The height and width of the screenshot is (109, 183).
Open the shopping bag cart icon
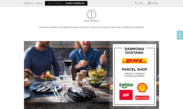tap(149, 3)
